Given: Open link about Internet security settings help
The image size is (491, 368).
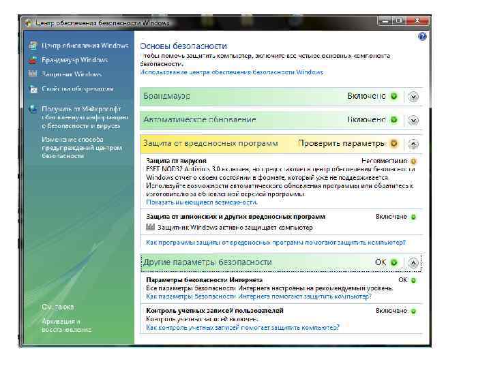Looking at the screenshot, I should (x=258, y=296).
